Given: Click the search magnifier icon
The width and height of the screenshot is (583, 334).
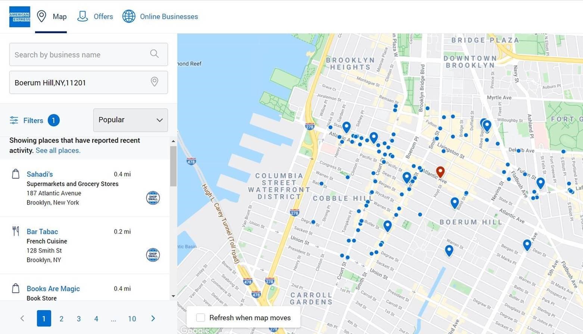Looking at the screenshot, I should 154,54.
